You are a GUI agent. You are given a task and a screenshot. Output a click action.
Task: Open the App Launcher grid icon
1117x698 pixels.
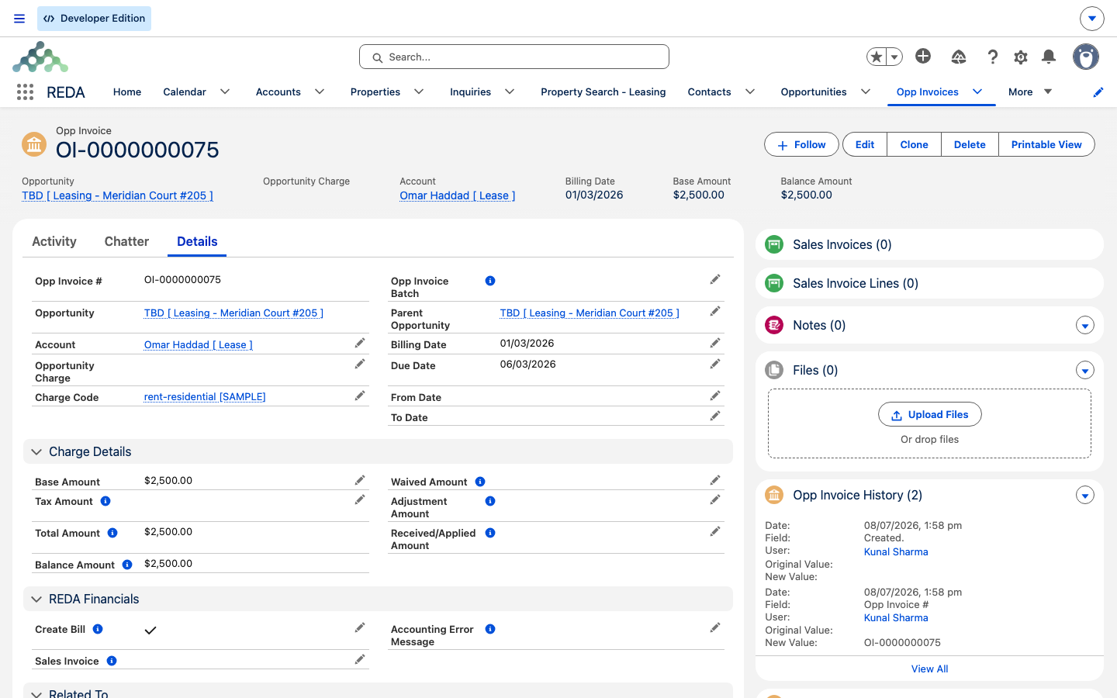click(25, 92)
